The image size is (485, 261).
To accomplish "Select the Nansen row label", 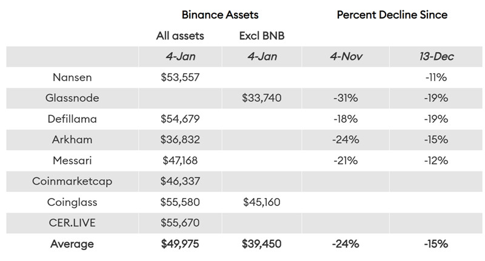I will 73,78.
